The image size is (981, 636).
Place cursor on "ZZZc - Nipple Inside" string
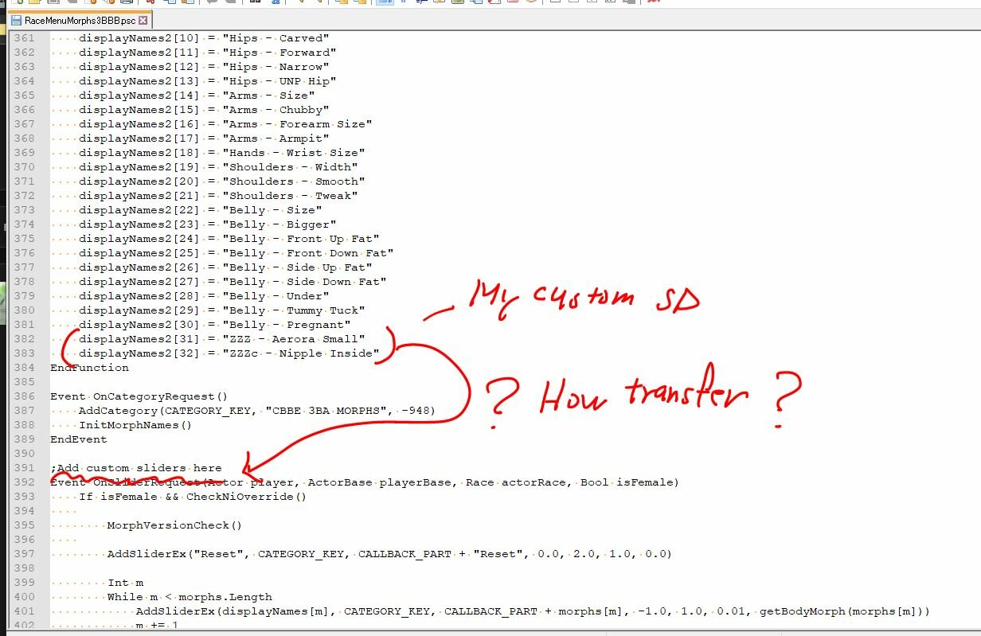click(x=300, y=353)
